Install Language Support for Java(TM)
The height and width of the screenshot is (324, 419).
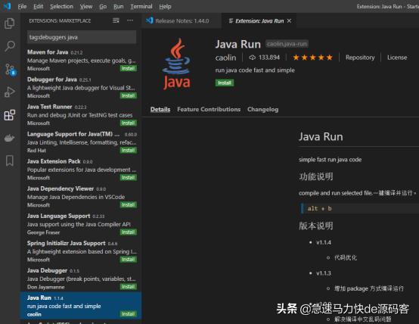click(129, 151)
